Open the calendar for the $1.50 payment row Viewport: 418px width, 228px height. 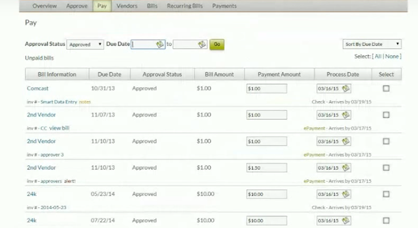346,168
